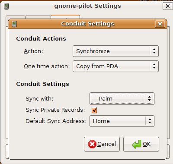
Task: Open the Action dropdown showing Synchronize
Action: pos(115,51)
